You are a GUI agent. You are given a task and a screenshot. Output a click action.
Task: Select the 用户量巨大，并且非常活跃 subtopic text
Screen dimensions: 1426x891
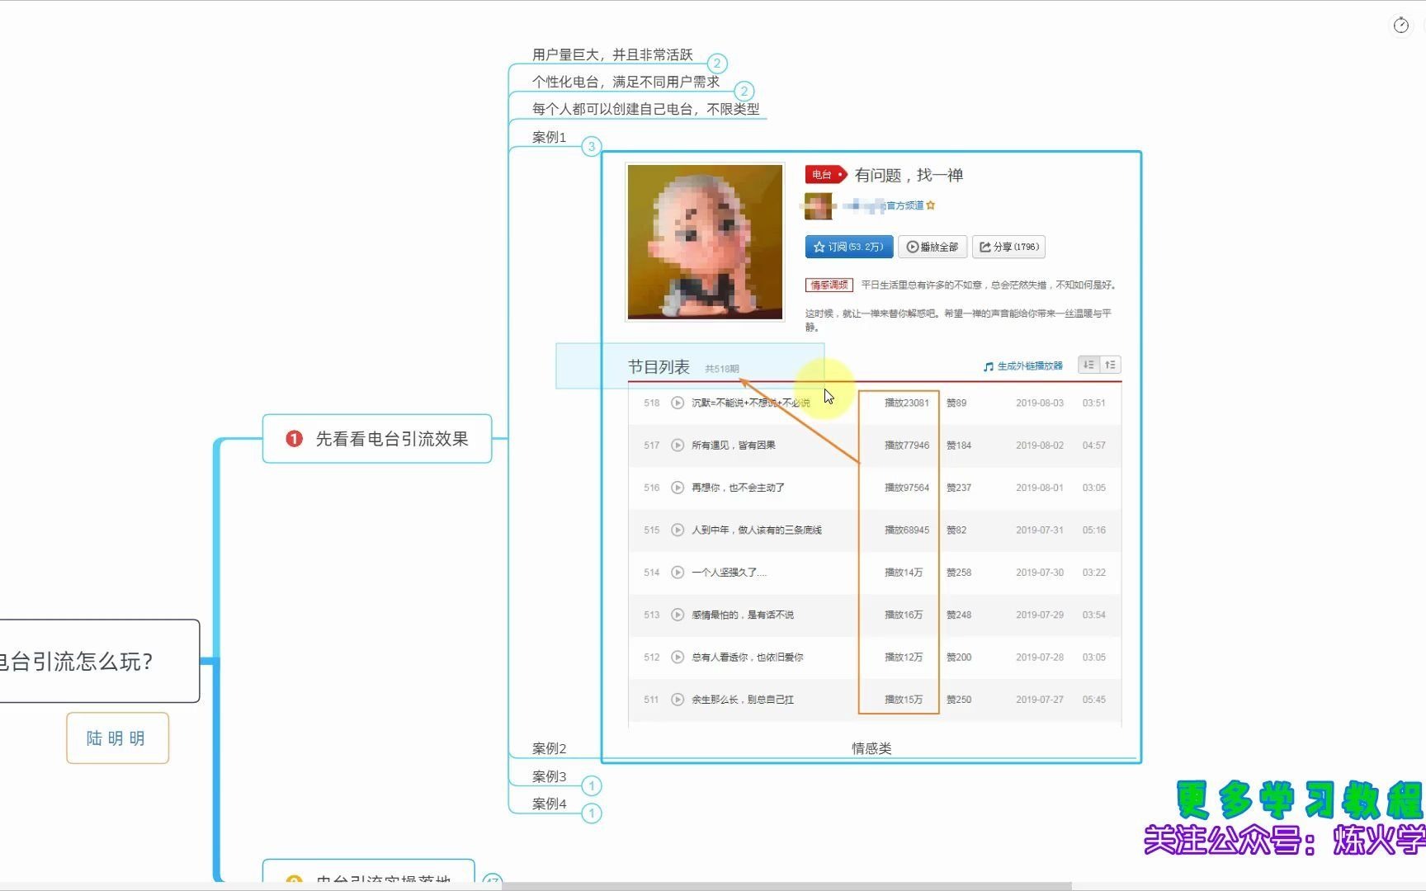[x=612, y=54]
